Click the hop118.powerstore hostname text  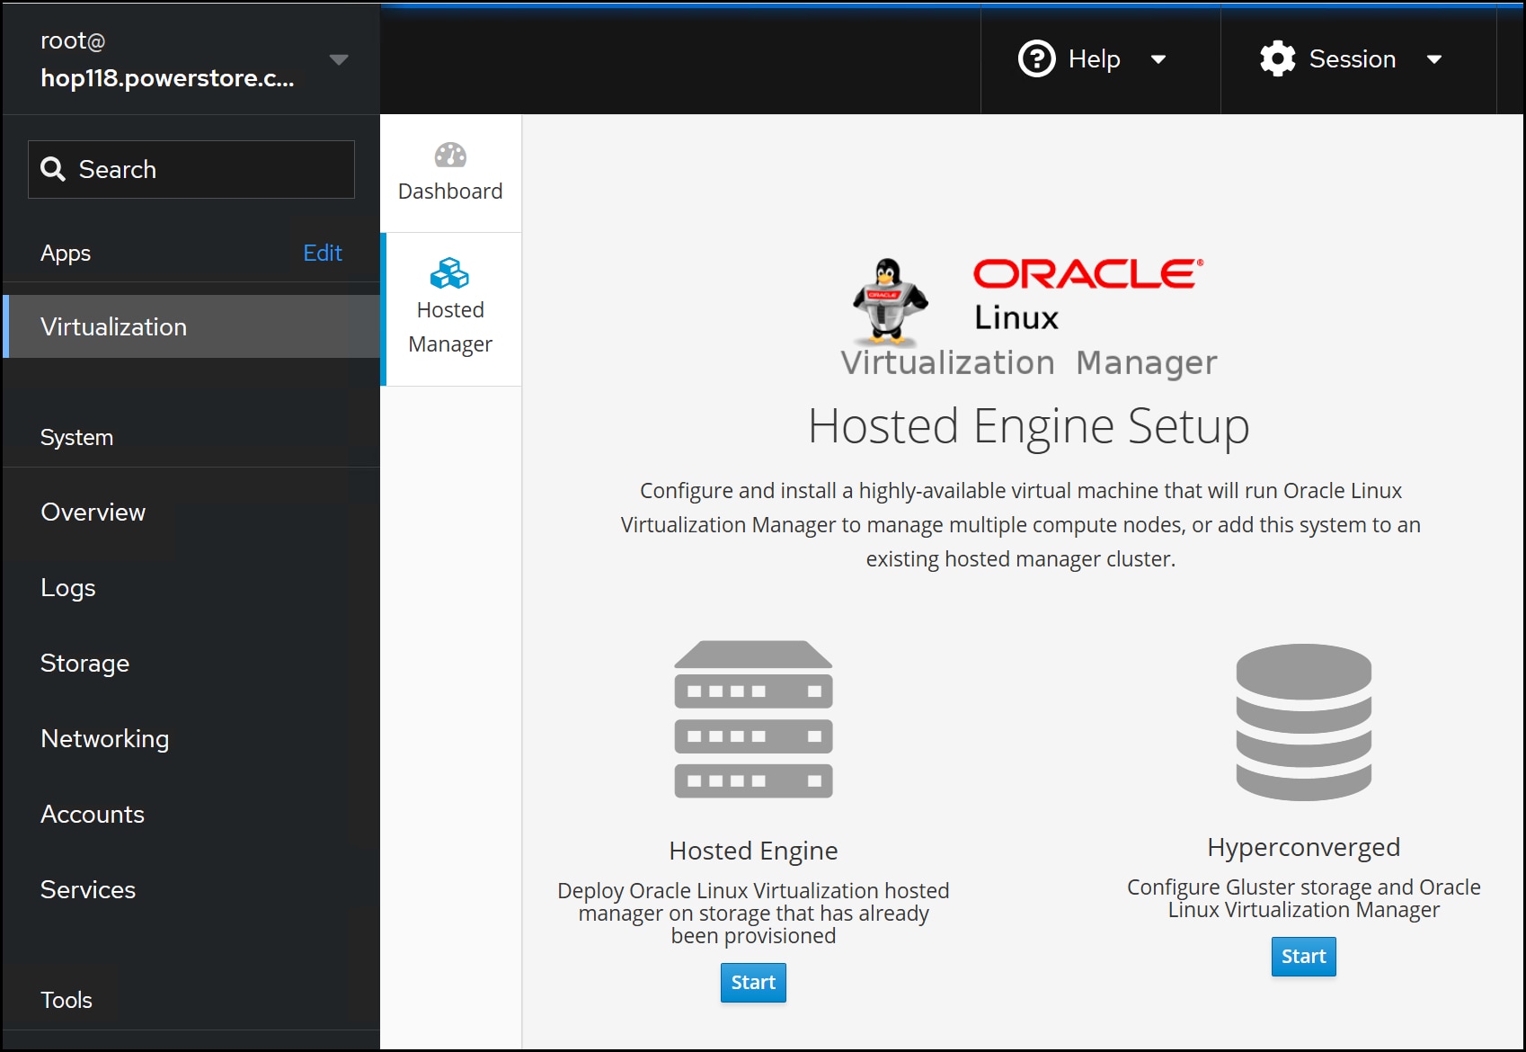pyautogui.click(x=167, y=78)
